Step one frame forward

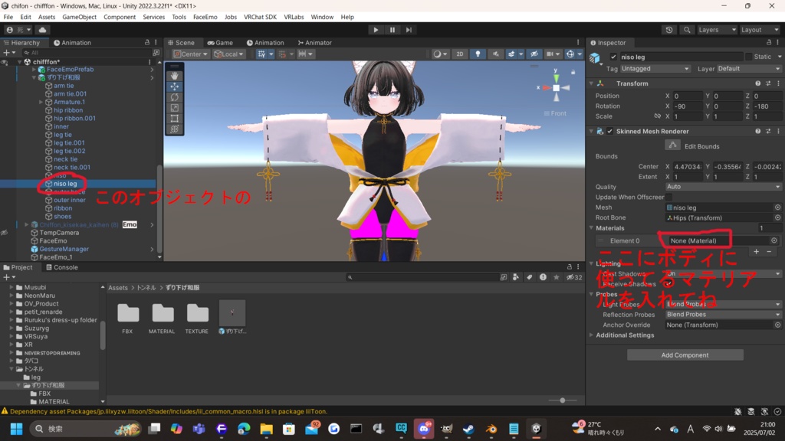(409, 30)
